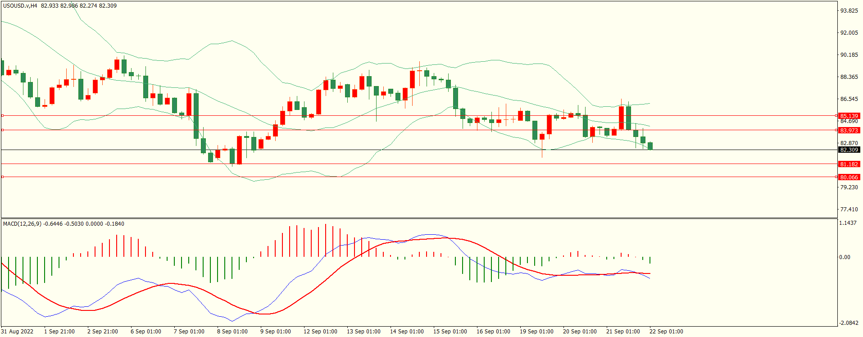Image resolution: width=863 pixels, height=337 pixels.
Task: Grab the left handle of the 85.139 line
Action: click(2, 116)
